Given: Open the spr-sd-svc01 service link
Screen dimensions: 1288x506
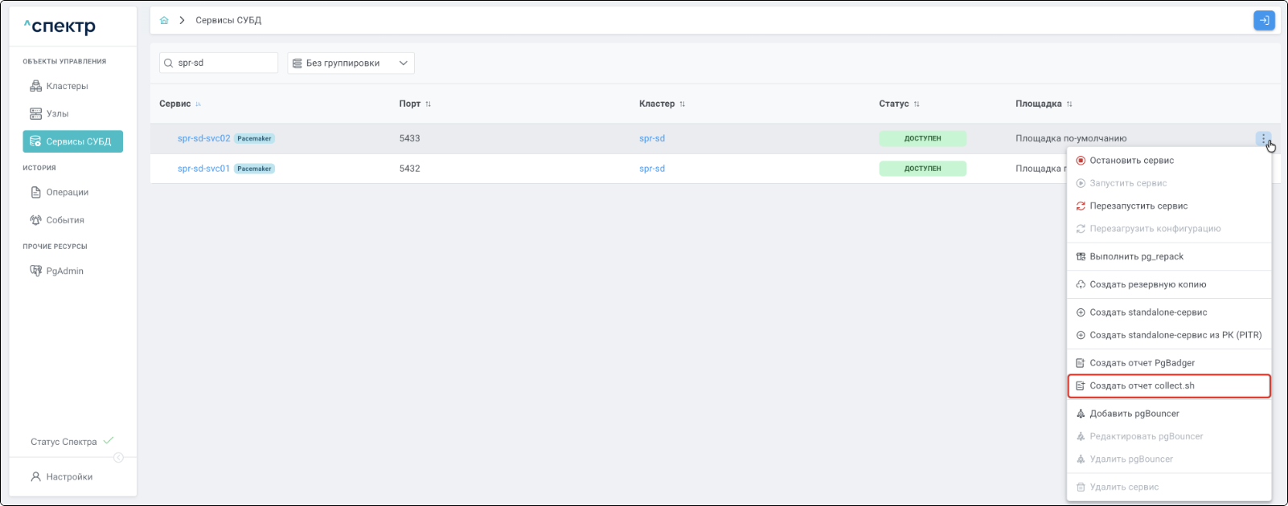Looking at the screenshot, I should click(x=203, y=169).
